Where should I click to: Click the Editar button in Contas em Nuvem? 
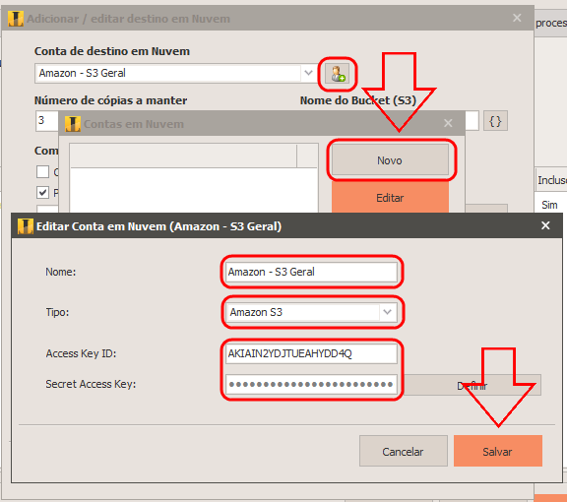coord(390,198)
